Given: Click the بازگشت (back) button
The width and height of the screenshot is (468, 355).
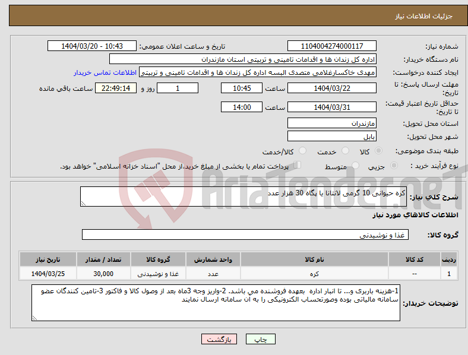Looking at the screenshot, I should tap(219, 339).
